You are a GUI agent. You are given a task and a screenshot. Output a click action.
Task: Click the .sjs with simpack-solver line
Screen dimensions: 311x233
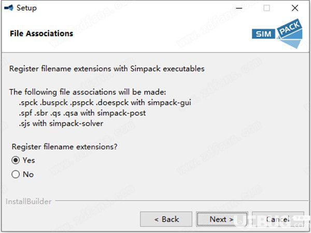tap(61, 124)
